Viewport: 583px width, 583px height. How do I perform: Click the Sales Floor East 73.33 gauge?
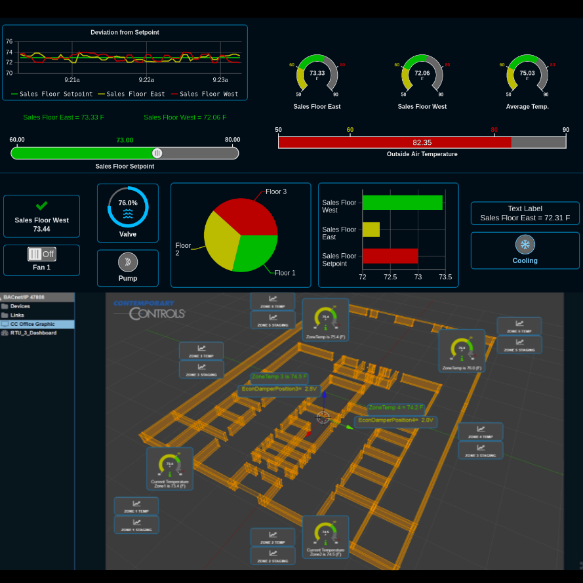317,74
